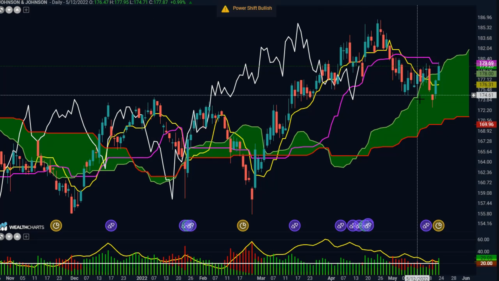The width and height of the screenshot is (499, 281).
Task: Move the lower indicator pane up
Action: click(x=17, y=237)
